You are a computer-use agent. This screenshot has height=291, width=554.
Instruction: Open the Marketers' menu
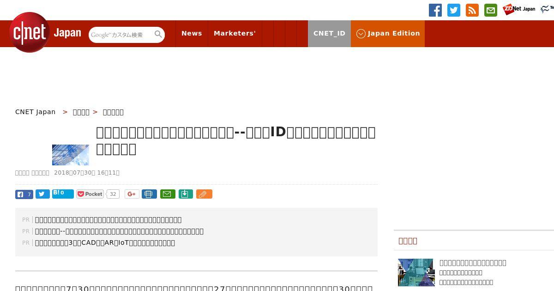(235, 33)
